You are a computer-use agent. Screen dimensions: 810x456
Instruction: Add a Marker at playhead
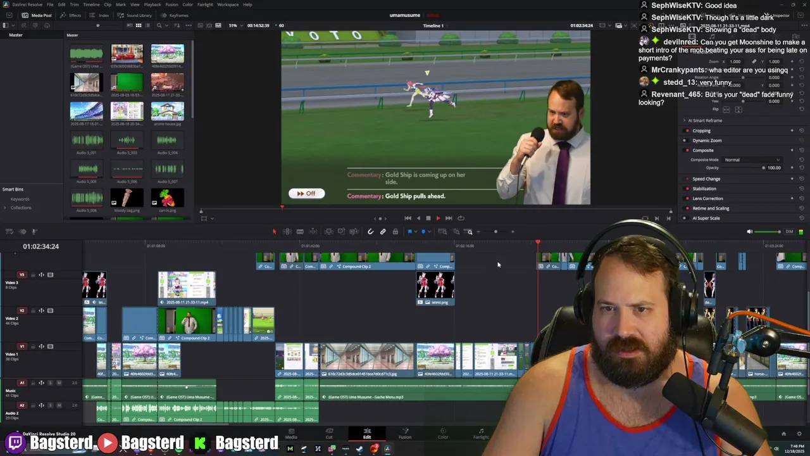tap(423, 232)
